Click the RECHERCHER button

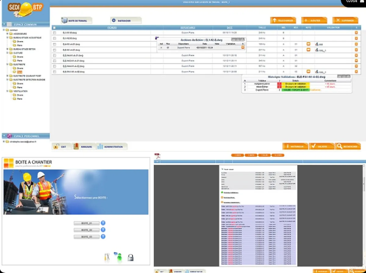pos(348,146)
